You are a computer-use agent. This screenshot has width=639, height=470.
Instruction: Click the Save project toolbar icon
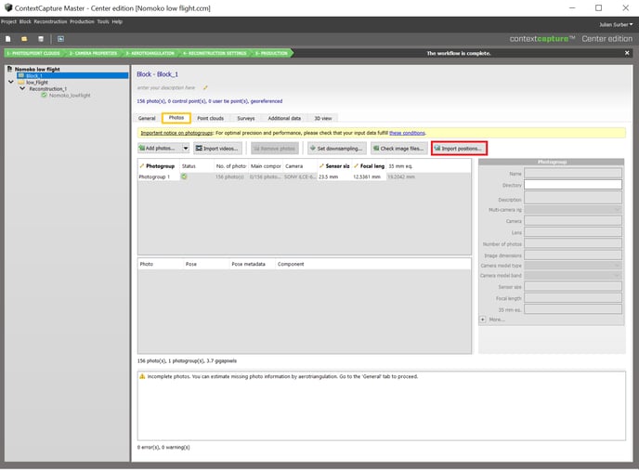coord(40,39)
